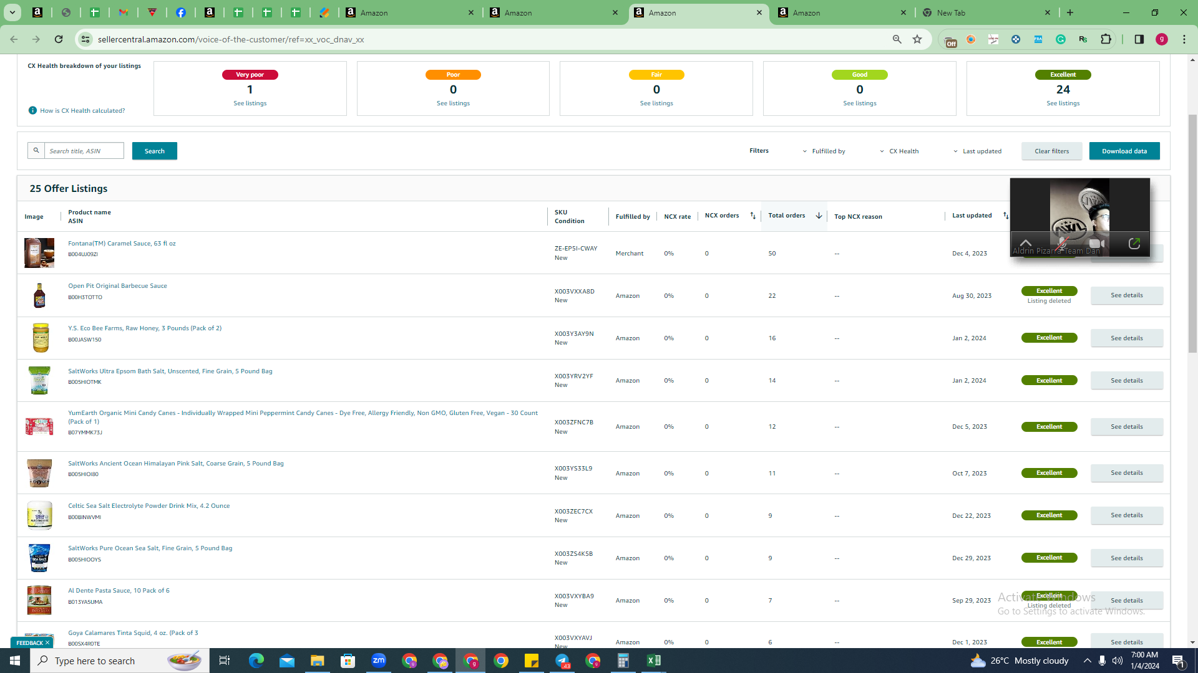Image resolution: width=1198 pixels, height=673 pixels.
Task: Open the Windows Start menu
Action: click(x=15, y=661)
